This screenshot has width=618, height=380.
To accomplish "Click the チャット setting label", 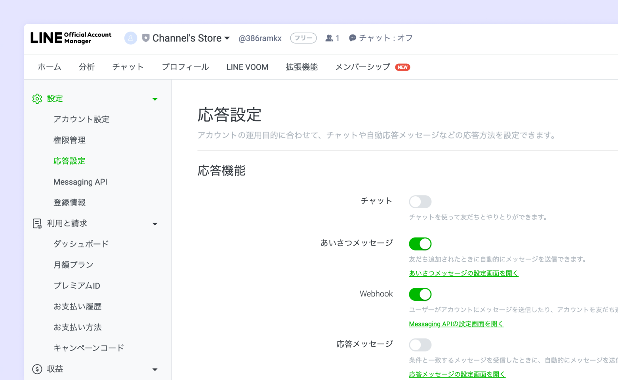I will (376, 201).
